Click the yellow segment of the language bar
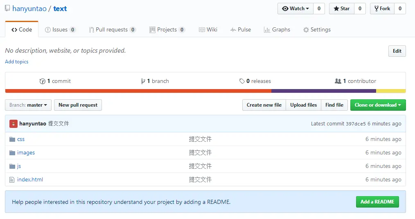 click(391, 91)
